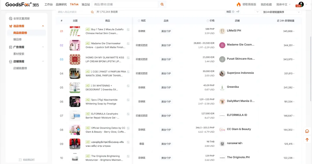Viewport: 312px width, 164px height.
Task: Switch to the 独立站 top tab
Action: coord(86,4)
